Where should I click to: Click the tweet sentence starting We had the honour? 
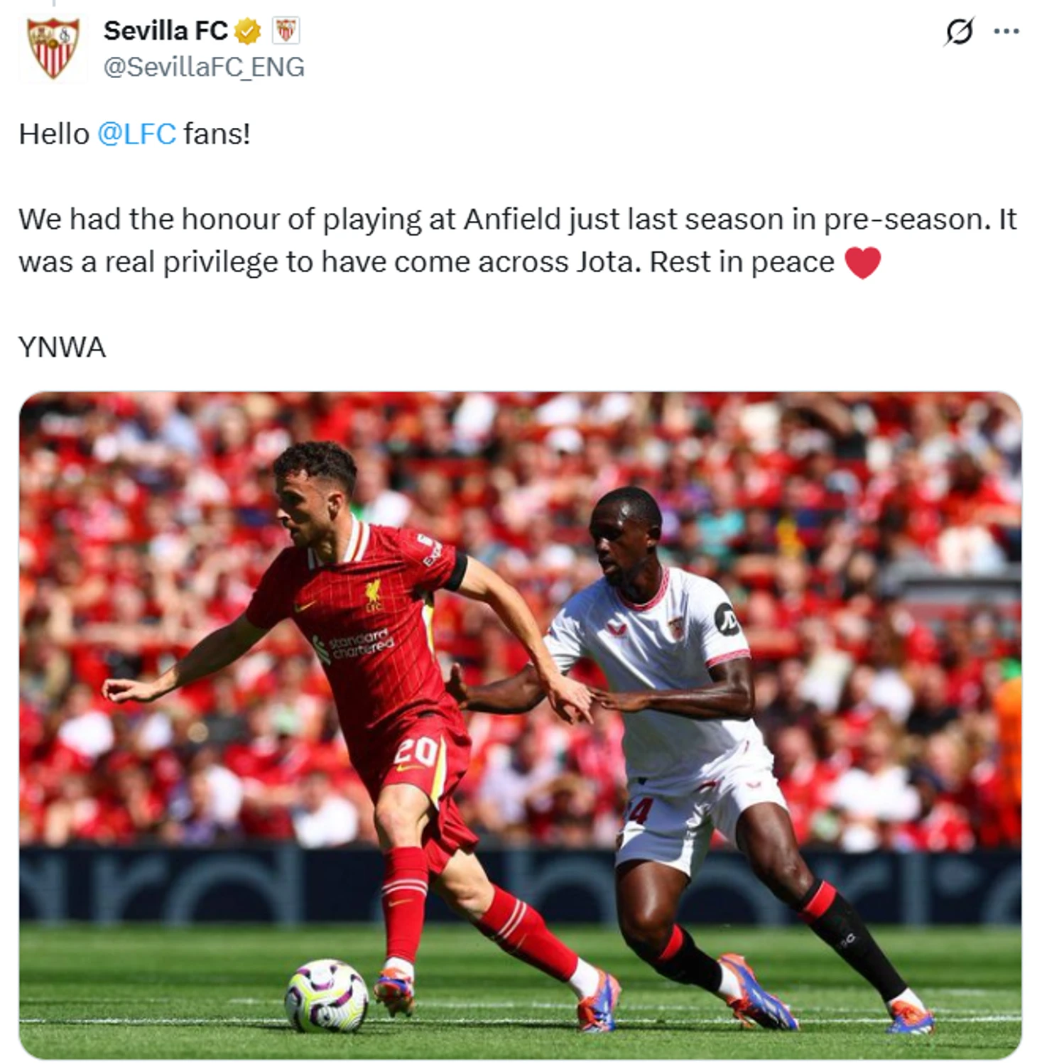[x=518, y=241]
